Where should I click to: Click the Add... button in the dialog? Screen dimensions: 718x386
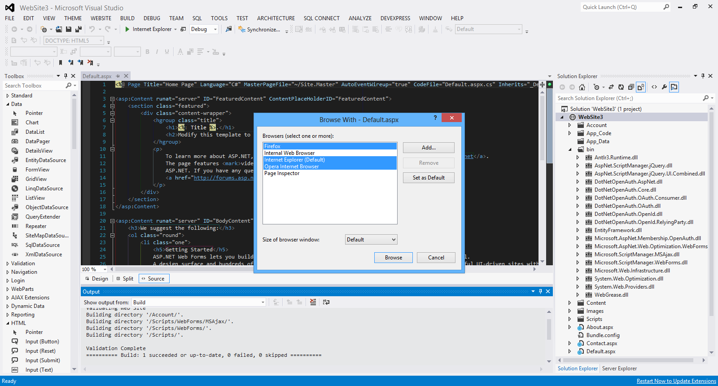click(x=429, y=148)
